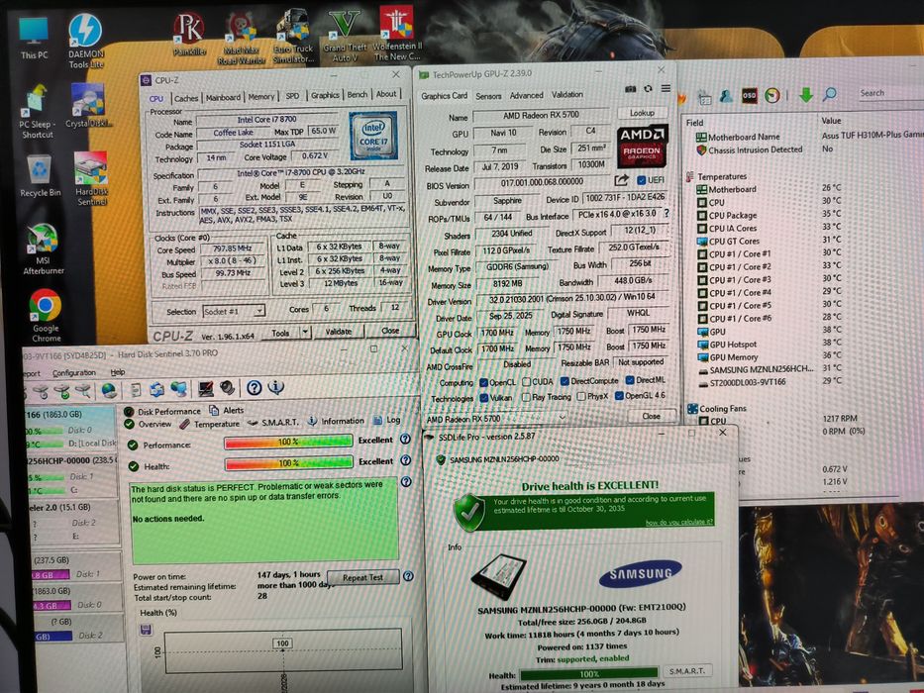Click GPU-Z BIOS export share icon
Image resolution: width=924 pixels, height=693 pixels.
(621, 180)
